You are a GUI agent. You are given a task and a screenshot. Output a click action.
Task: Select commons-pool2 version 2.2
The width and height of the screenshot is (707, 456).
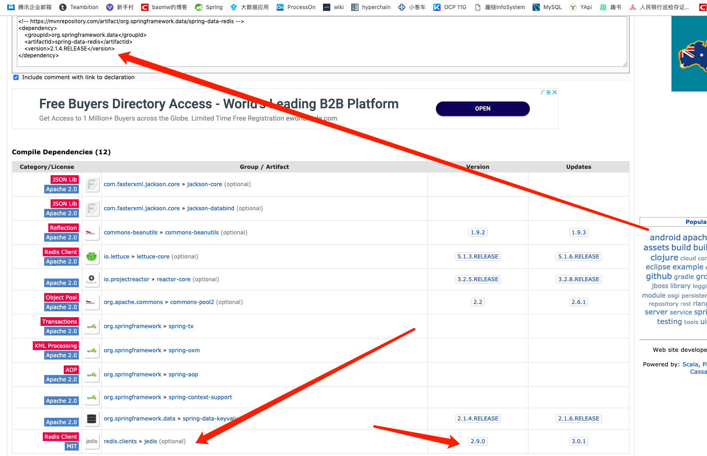point(478,302)
